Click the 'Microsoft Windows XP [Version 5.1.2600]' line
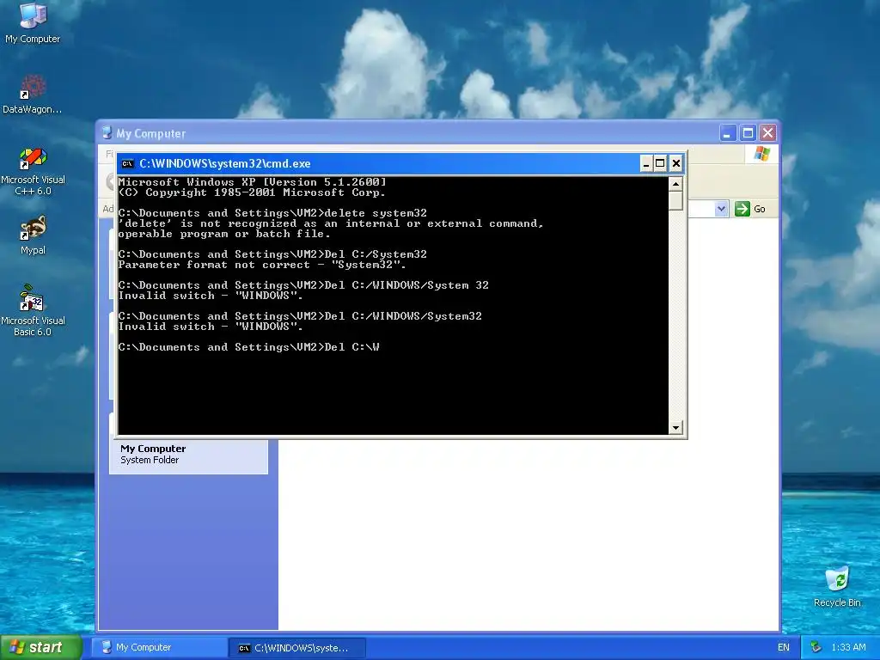Screen dimensions: 880x660 click(252, 182)
